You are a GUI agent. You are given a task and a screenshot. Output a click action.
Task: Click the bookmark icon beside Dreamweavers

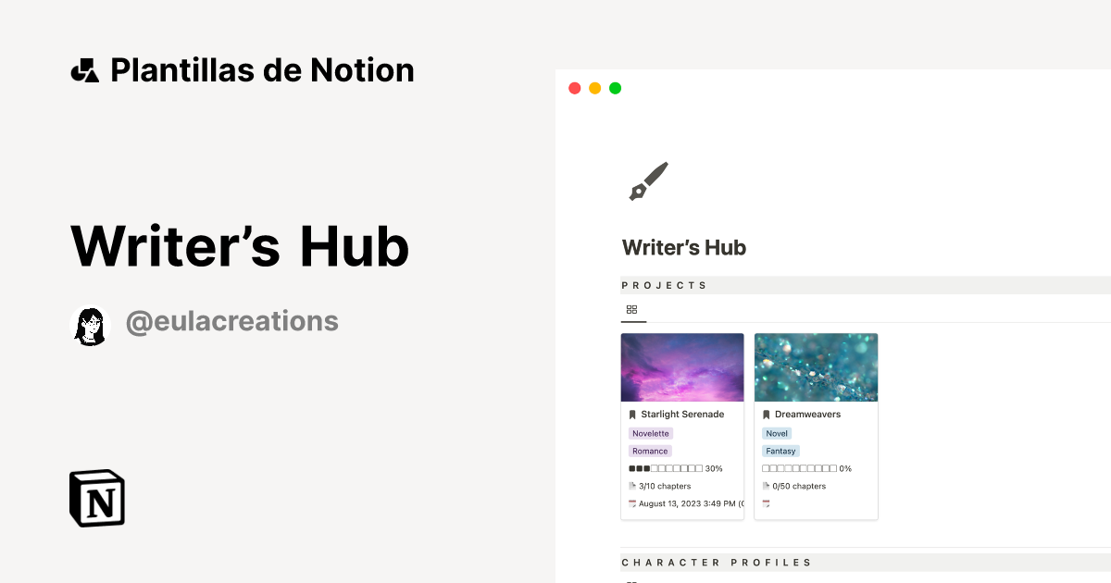pos(766,414)
